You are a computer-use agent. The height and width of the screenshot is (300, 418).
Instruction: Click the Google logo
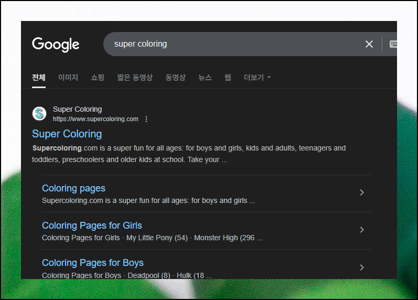[56, 44]
